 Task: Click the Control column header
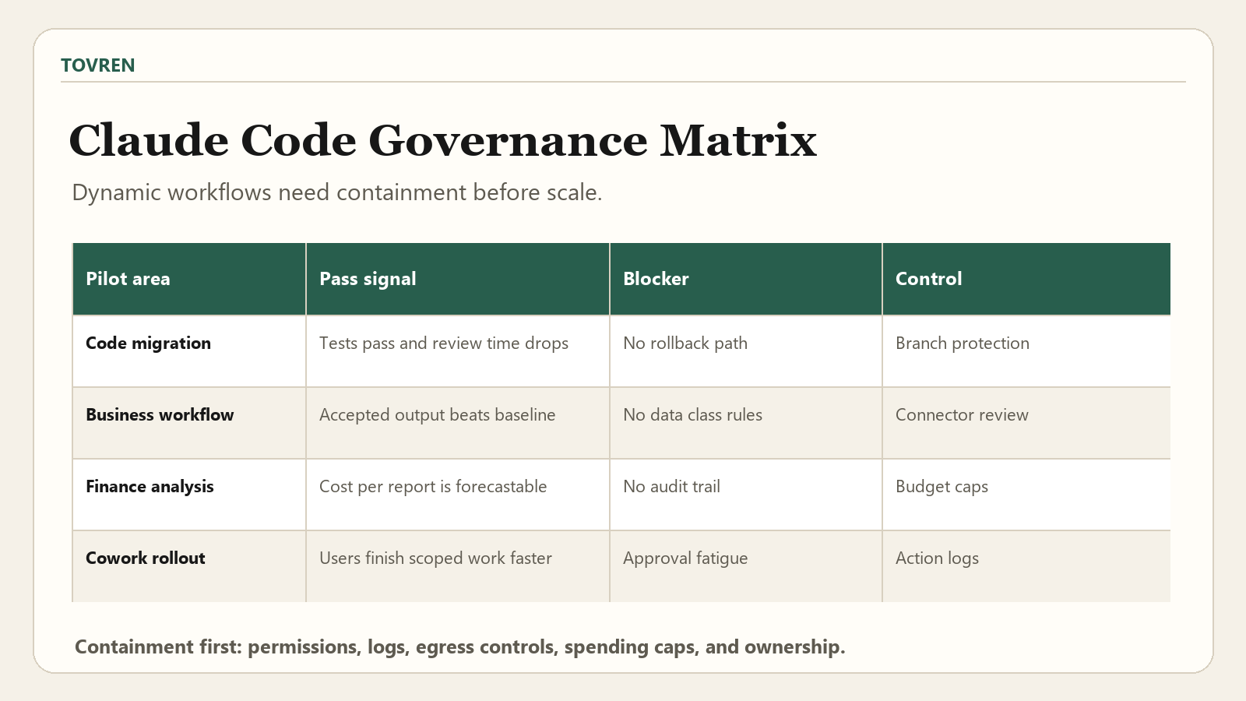[1026, 279]
